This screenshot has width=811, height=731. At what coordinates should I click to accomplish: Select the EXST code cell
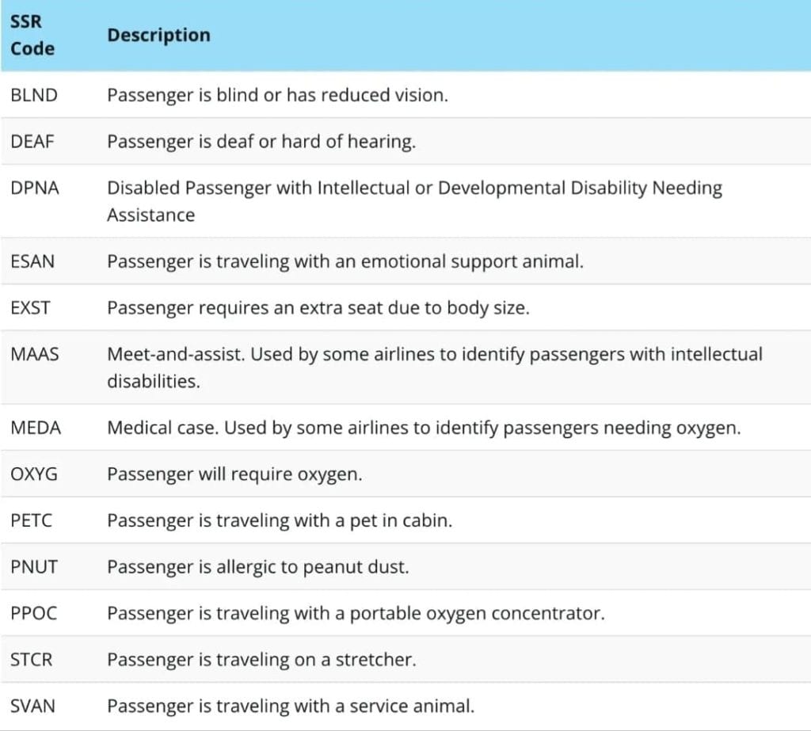tap(32, 307)
